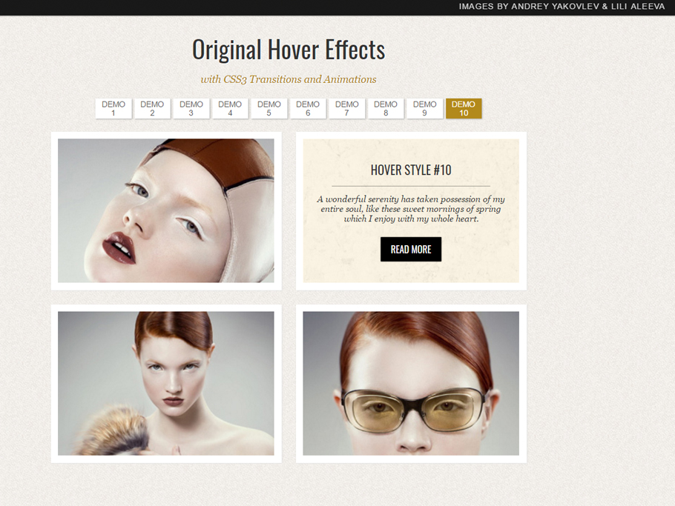View the DEMO 5 effect

pyautogui.click(x=269, y=107)
